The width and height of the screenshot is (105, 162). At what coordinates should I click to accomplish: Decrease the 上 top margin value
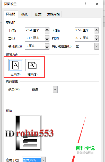(47, 32)
